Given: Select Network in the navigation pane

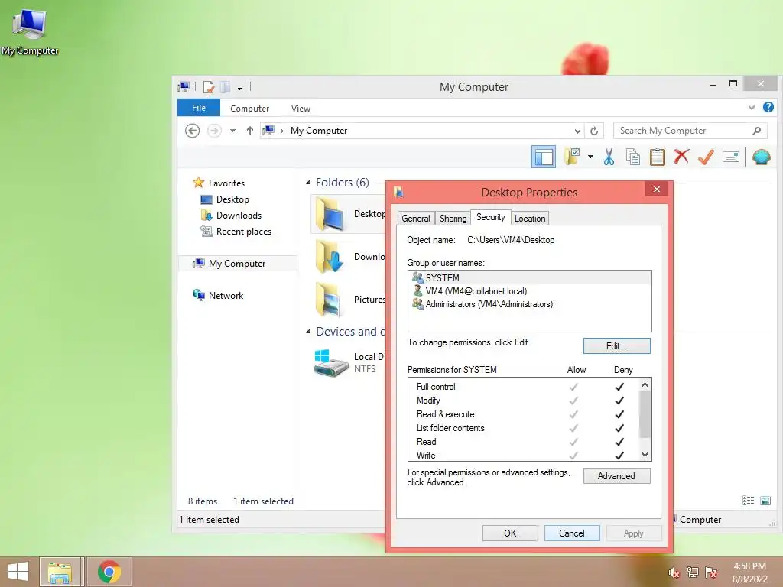Looking at the screenshot, I should click(x=226, y=295).
